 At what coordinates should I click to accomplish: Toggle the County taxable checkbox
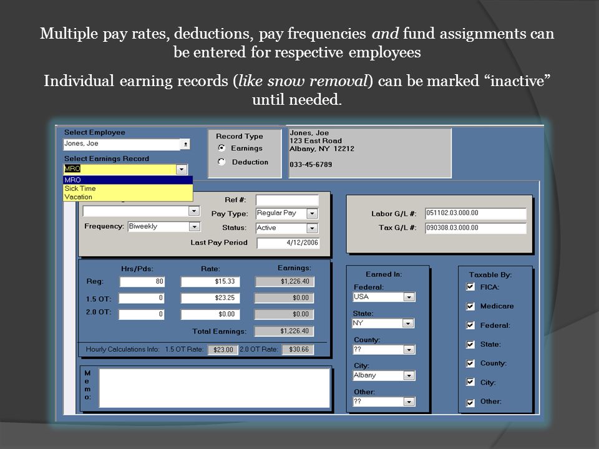tap(470, 364)
